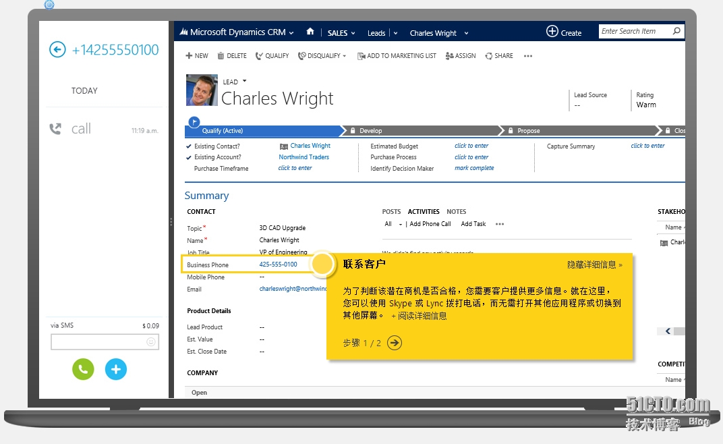Click Business Phone number 425-555-0100
The width and height of the screenshot is (723, 444).
coord(278,265)
